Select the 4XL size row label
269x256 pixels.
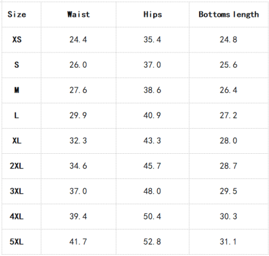(17, 217)
